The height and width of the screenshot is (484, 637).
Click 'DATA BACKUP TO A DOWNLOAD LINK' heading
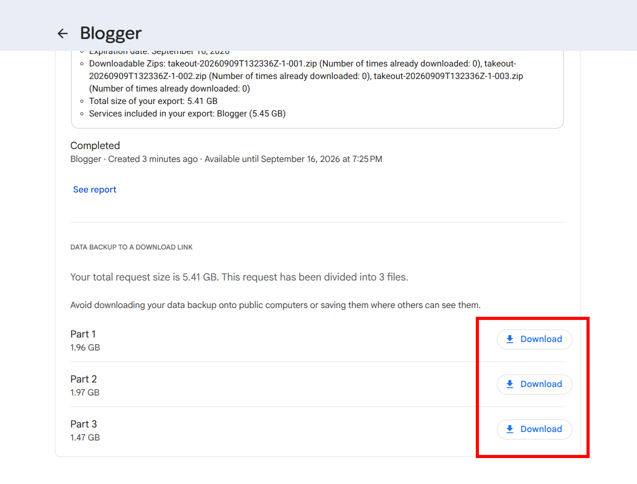[132, 247]
